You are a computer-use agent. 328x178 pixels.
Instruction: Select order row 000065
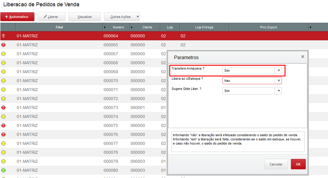click(x=164, y=45)
